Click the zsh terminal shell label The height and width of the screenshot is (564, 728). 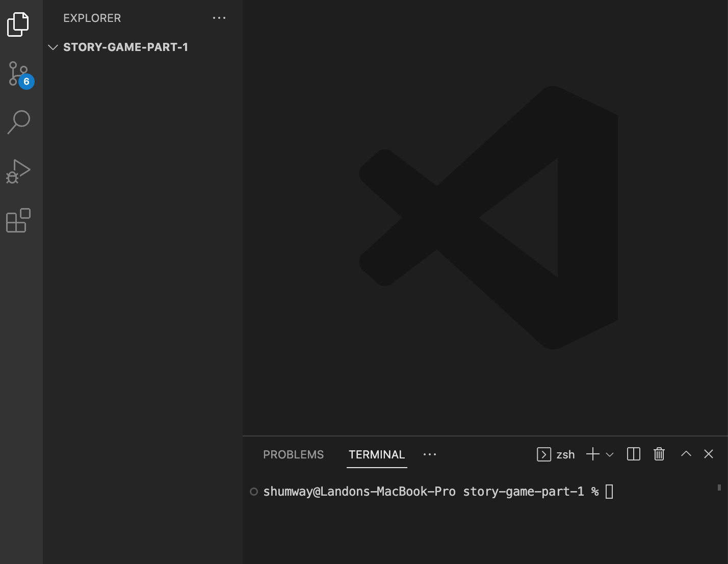(565, 454)
